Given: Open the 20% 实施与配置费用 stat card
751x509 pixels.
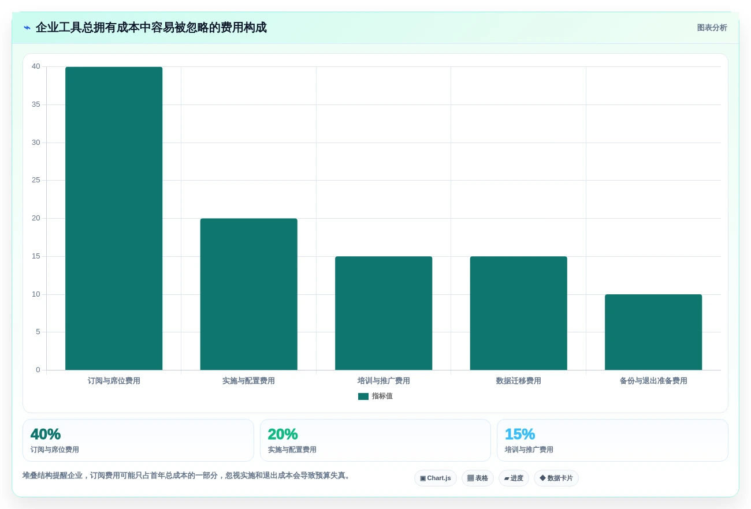Looking at the screenshot, I should tap(375, 440).
